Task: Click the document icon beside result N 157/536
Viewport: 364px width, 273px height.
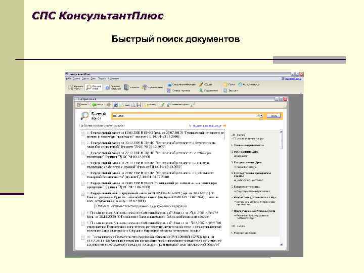Action: 82,237
